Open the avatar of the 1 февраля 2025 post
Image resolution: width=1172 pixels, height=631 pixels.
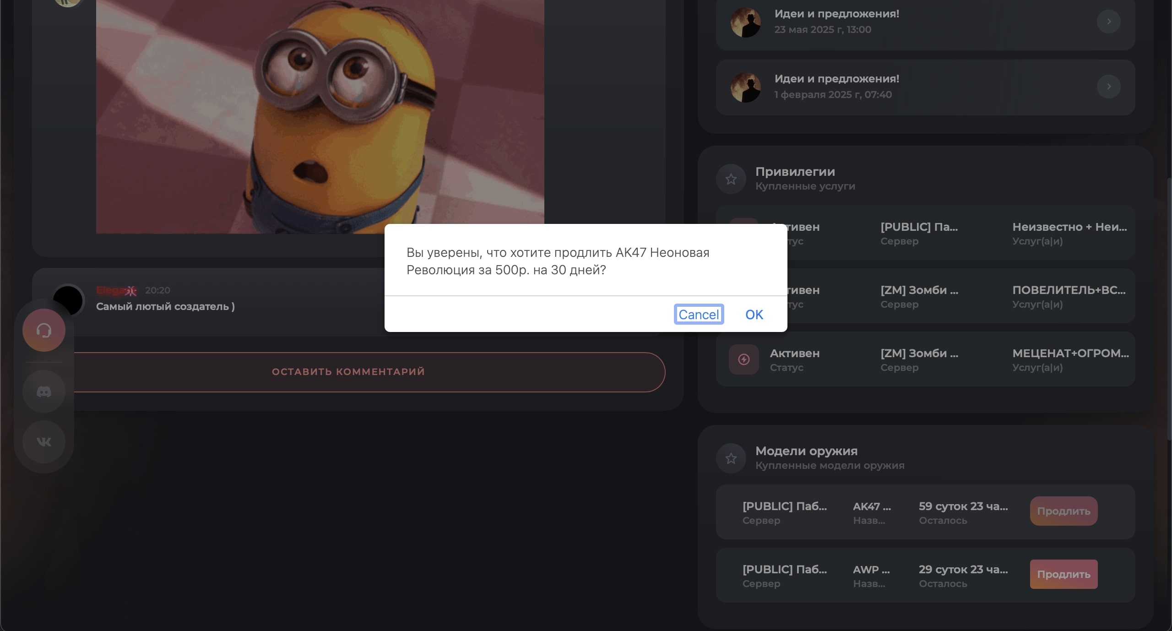click(746, 87)
